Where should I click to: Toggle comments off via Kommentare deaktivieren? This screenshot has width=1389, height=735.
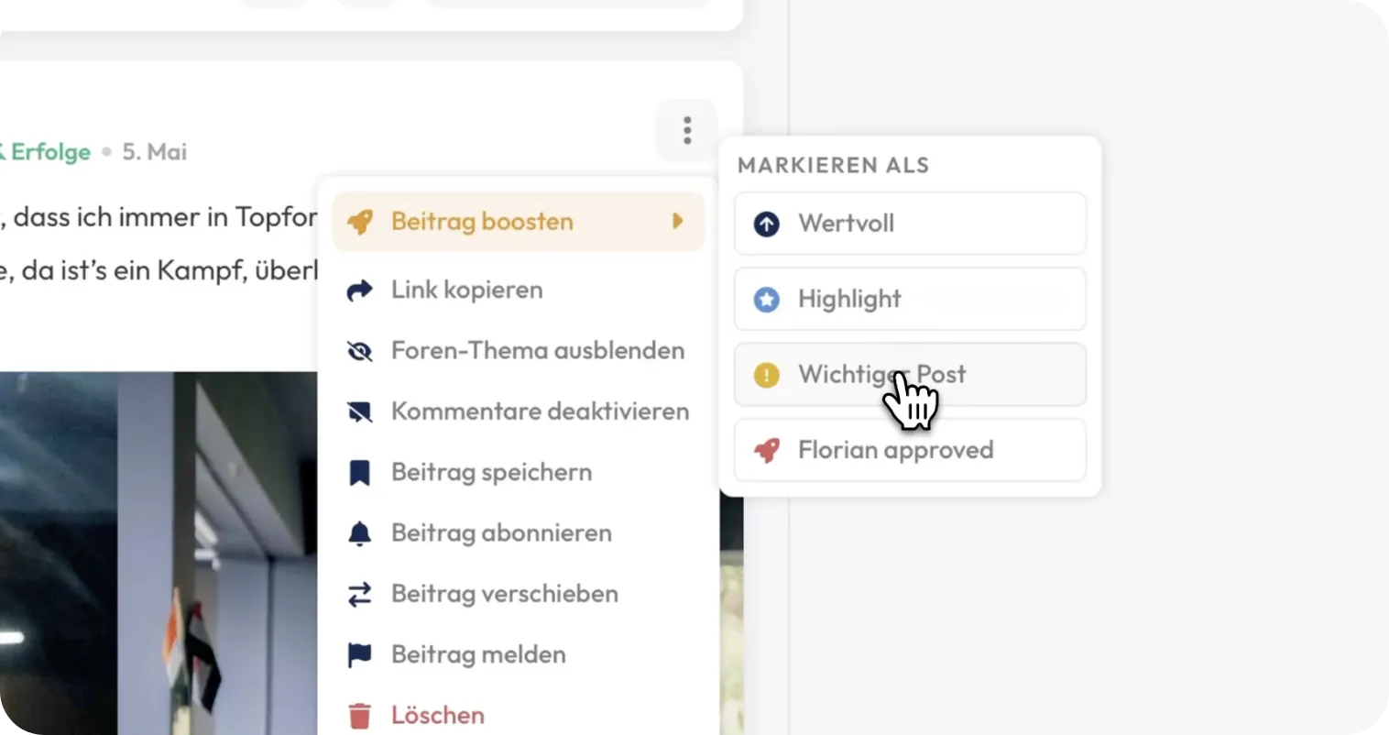(519, 411)
